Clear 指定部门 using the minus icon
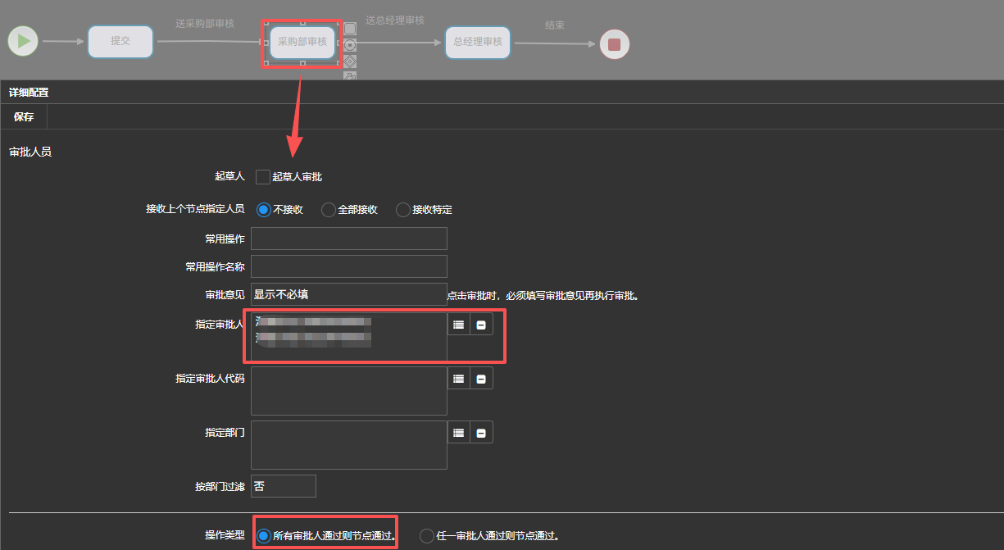Image resolution: width=1004 pixels, height=550 pixels. tap(481, 433)
